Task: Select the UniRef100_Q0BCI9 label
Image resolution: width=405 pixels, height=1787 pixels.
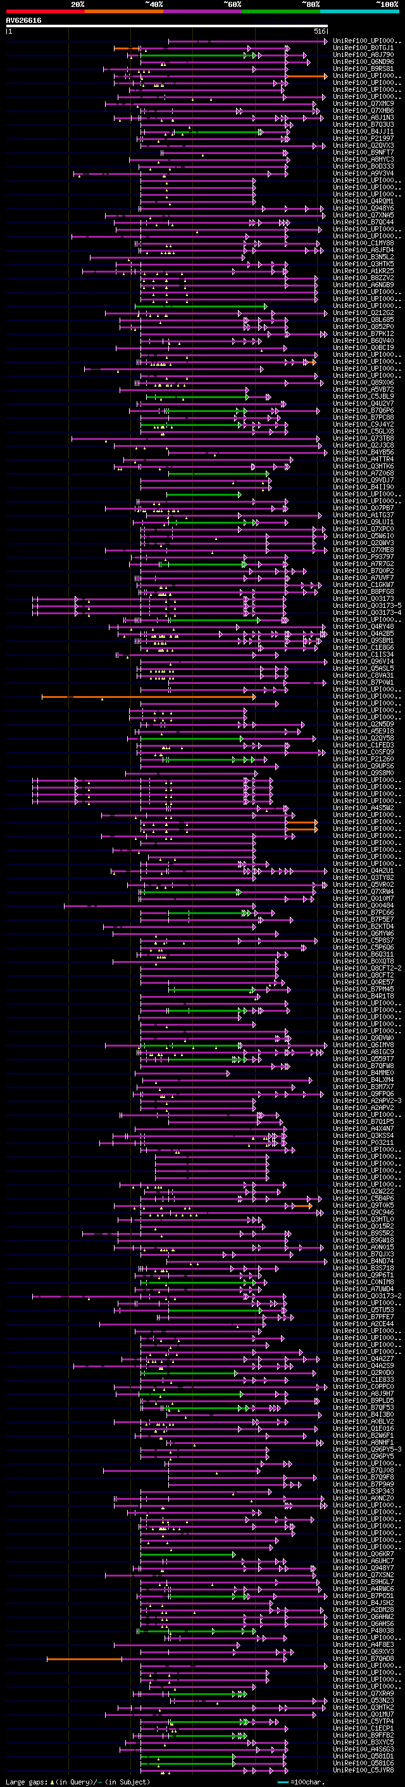Action: (x=363, y=348)
